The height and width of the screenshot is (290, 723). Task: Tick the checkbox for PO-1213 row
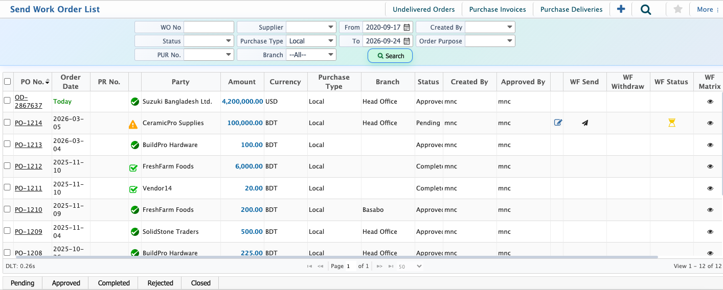click(x=7, y=144)
